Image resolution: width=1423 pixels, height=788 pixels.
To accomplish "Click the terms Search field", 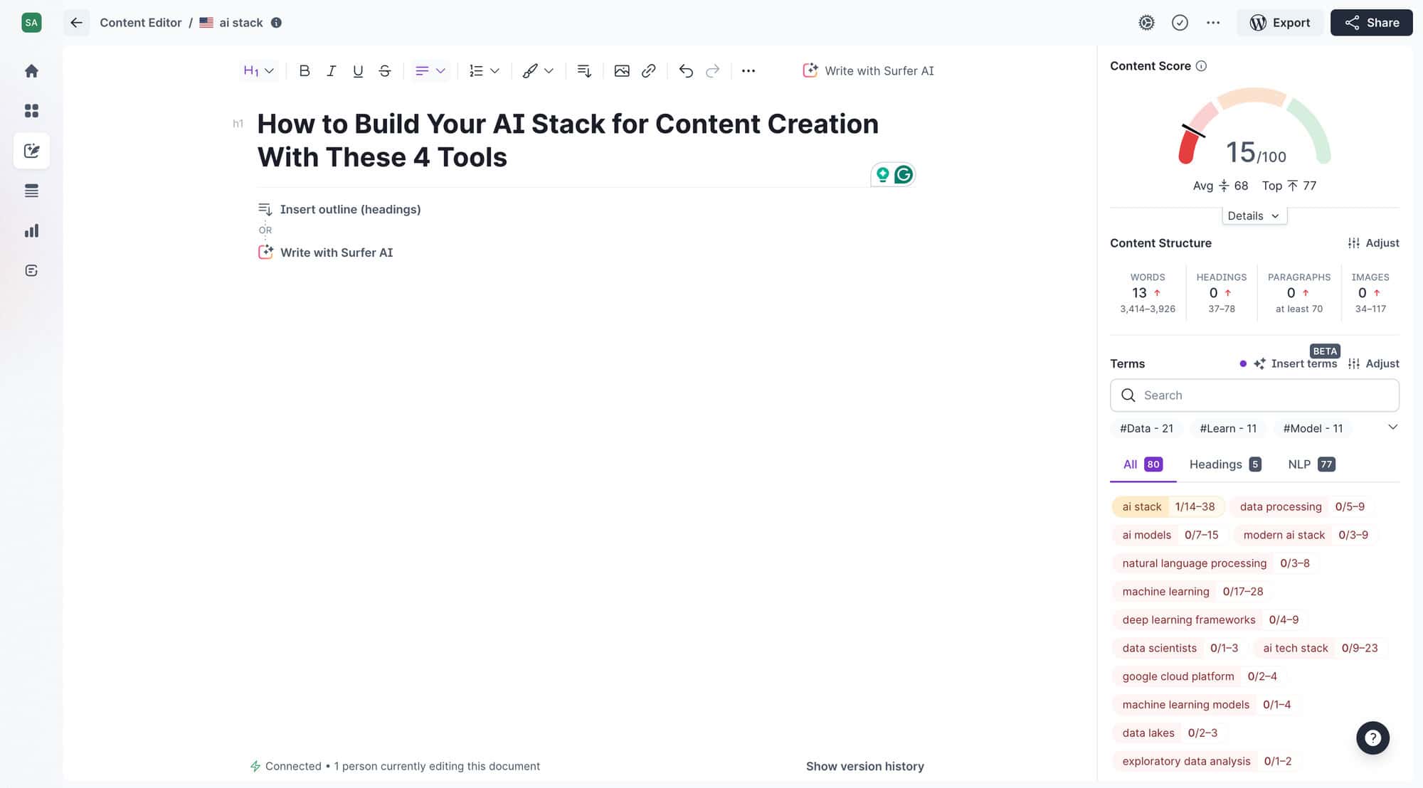I will 1254,395.
